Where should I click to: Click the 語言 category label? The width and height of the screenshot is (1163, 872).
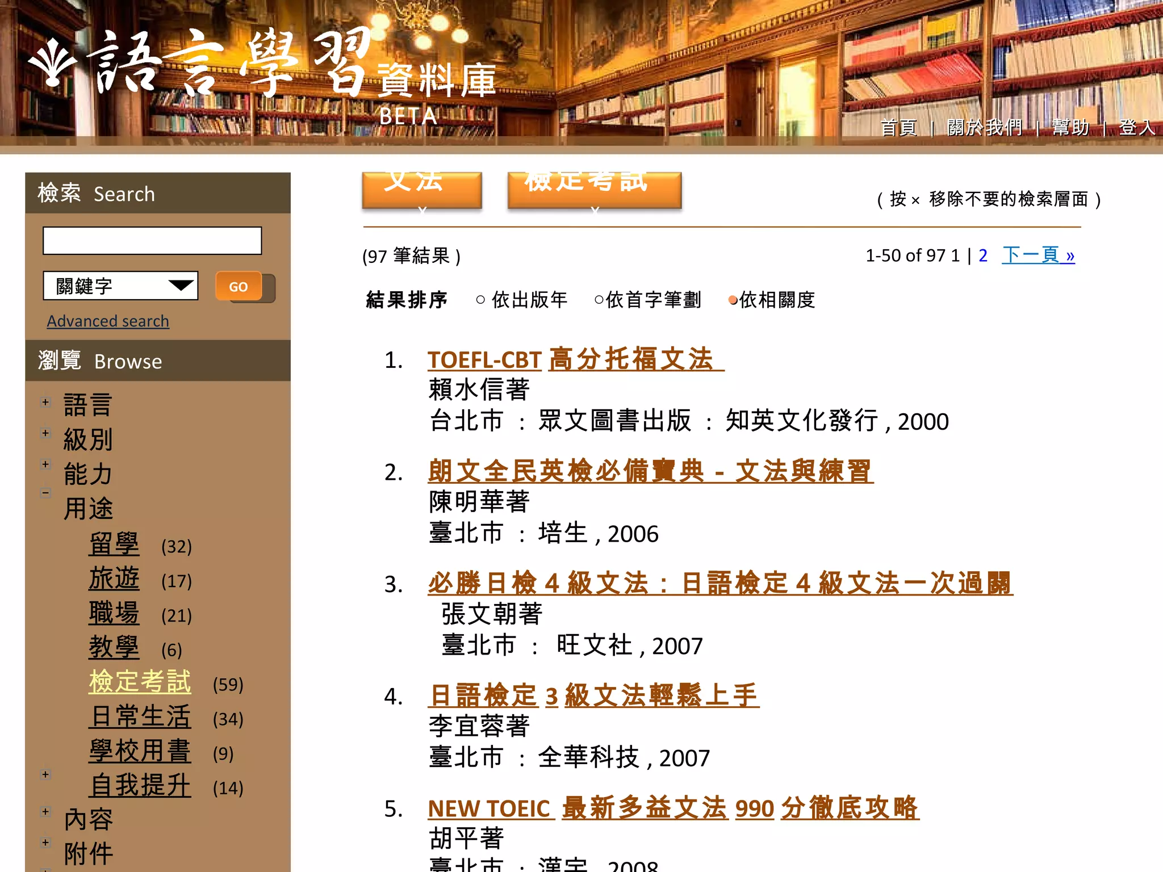[88, 405]
